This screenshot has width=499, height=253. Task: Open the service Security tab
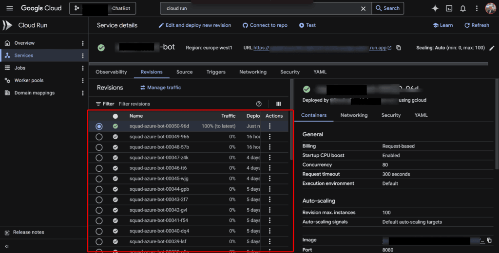pos(290,72)
